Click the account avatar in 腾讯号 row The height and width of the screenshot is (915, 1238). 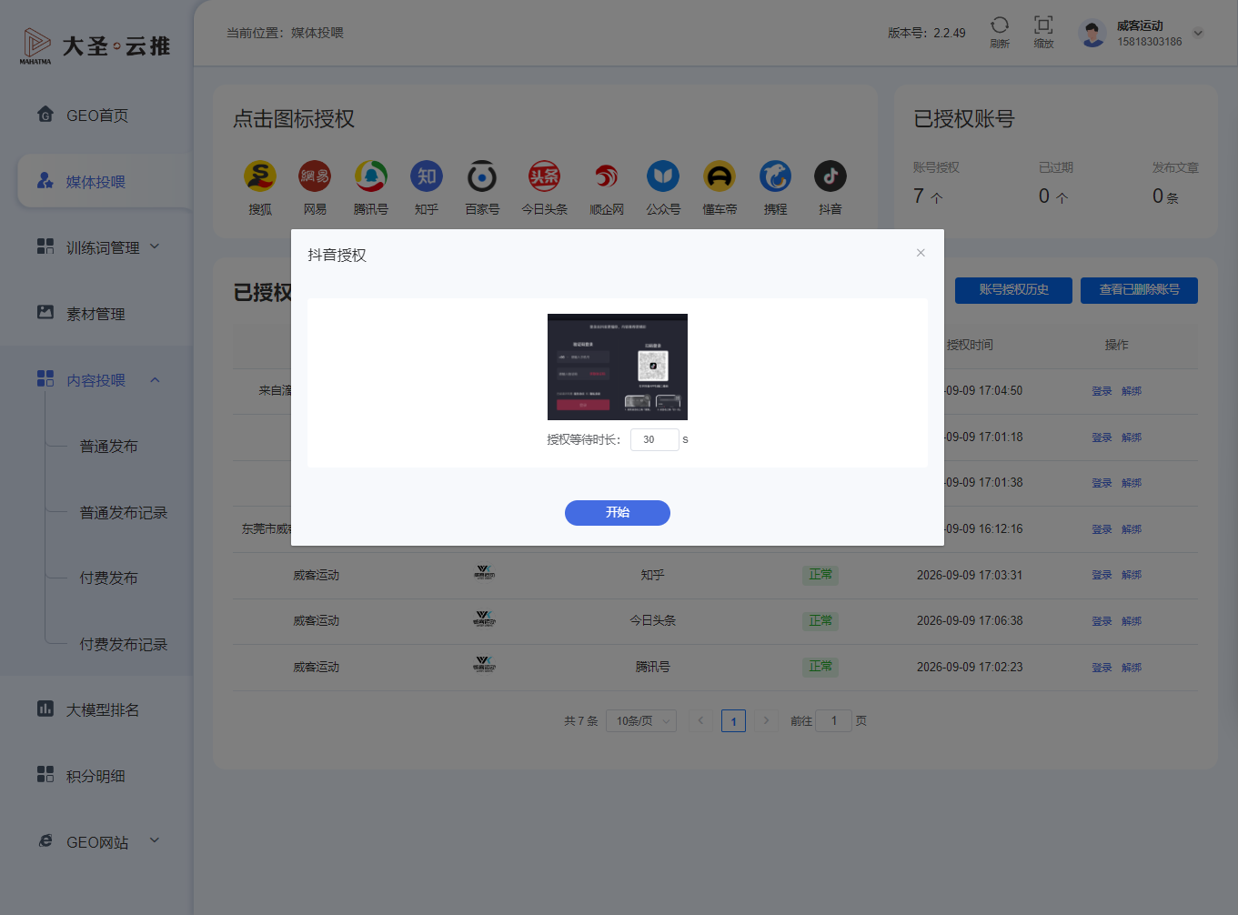[484, 665]
